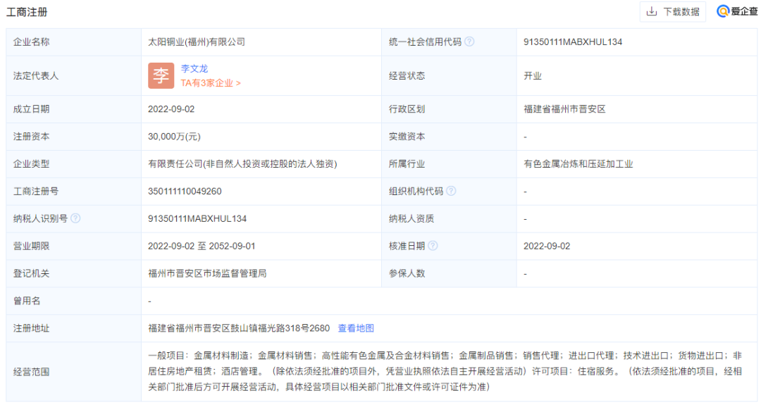Click the 登记机关 label cell
The width and height of the screenshot is (761, 405).
click(x=73, y=273)
